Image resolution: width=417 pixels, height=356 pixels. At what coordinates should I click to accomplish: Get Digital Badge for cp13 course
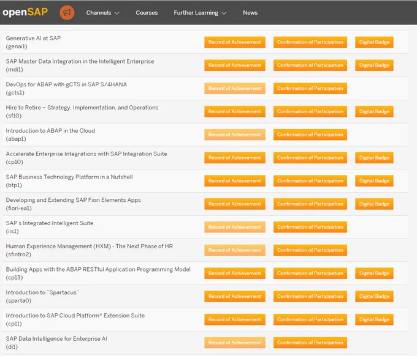coord(374,273)
